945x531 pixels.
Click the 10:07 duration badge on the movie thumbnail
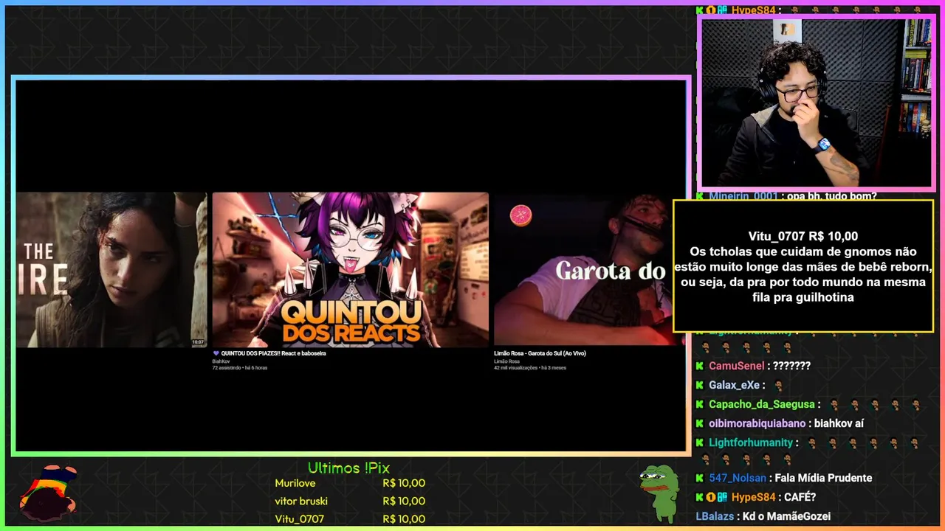point(198,342)
